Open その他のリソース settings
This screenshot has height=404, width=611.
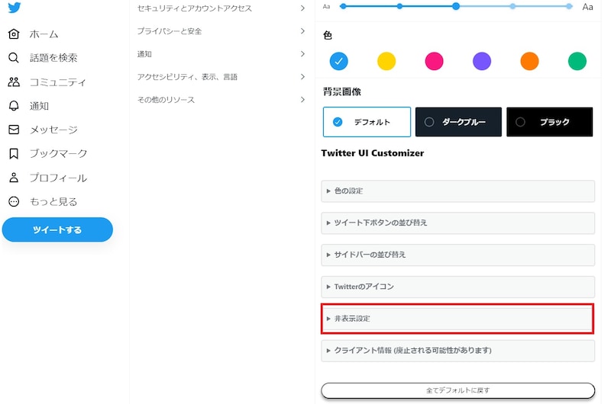[x=221, y=100]
